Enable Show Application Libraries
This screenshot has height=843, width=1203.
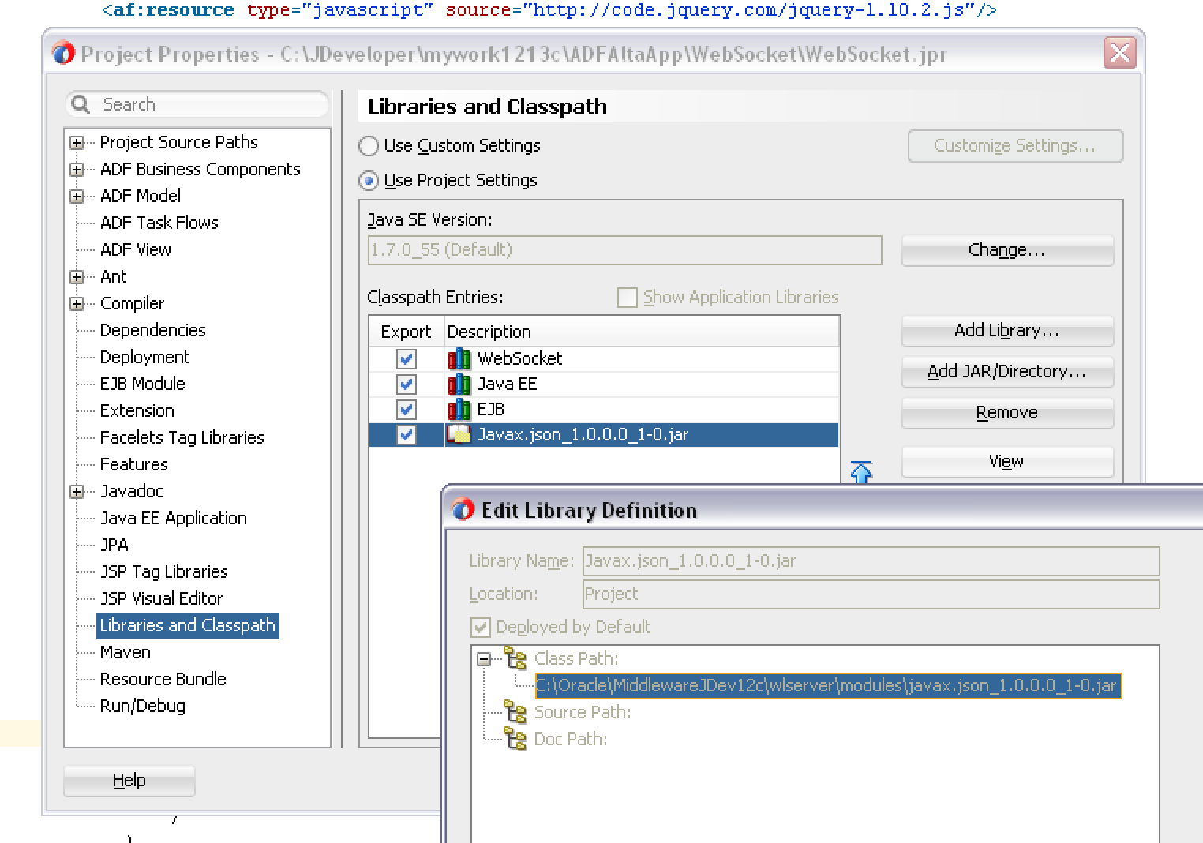[x=627, y=298]
